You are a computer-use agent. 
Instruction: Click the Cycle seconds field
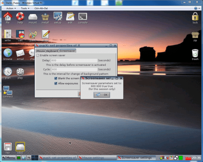tap(74, 70)
